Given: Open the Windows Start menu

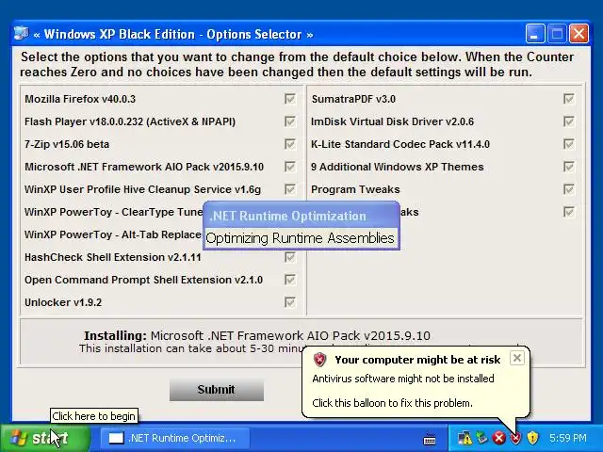Looking at the screenshot, I should point(45,438).
